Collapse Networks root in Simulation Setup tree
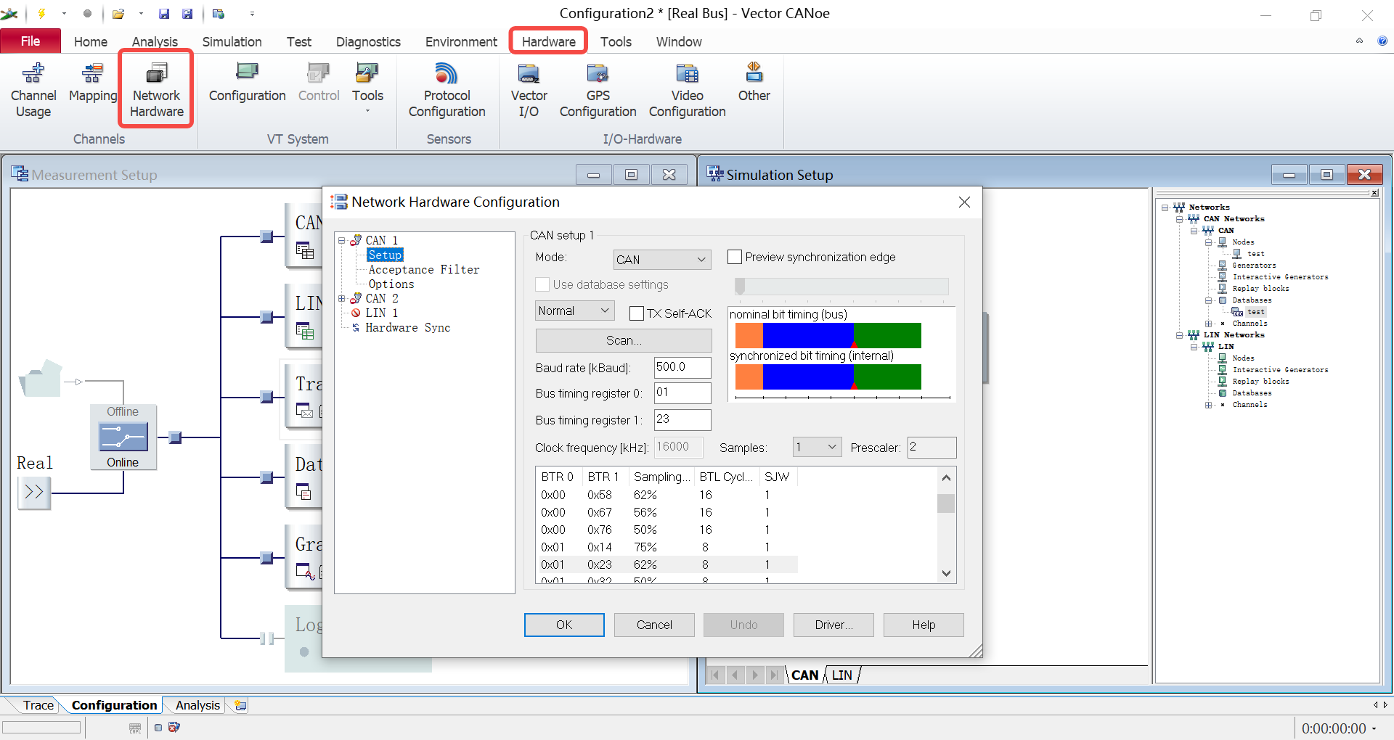 coord(1165,207)
